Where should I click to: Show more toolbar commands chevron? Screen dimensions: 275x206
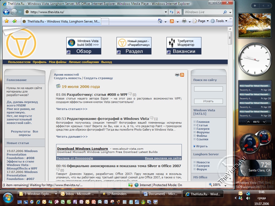tap(230, 19)
